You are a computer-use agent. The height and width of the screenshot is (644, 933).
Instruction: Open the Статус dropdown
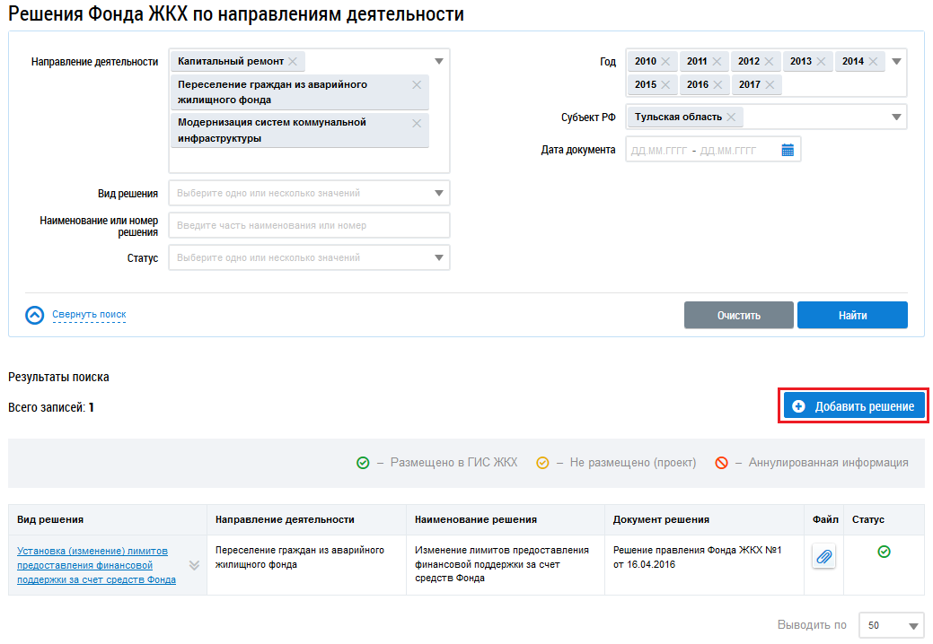click(439, 258)
